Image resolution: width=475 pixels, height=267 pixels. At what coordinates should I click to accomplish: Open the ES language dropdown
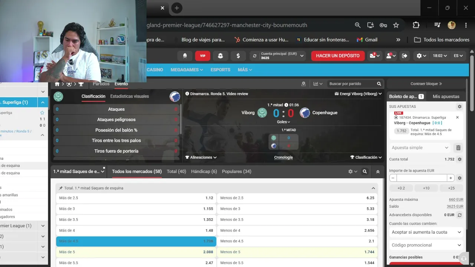[x=458, y=56]
